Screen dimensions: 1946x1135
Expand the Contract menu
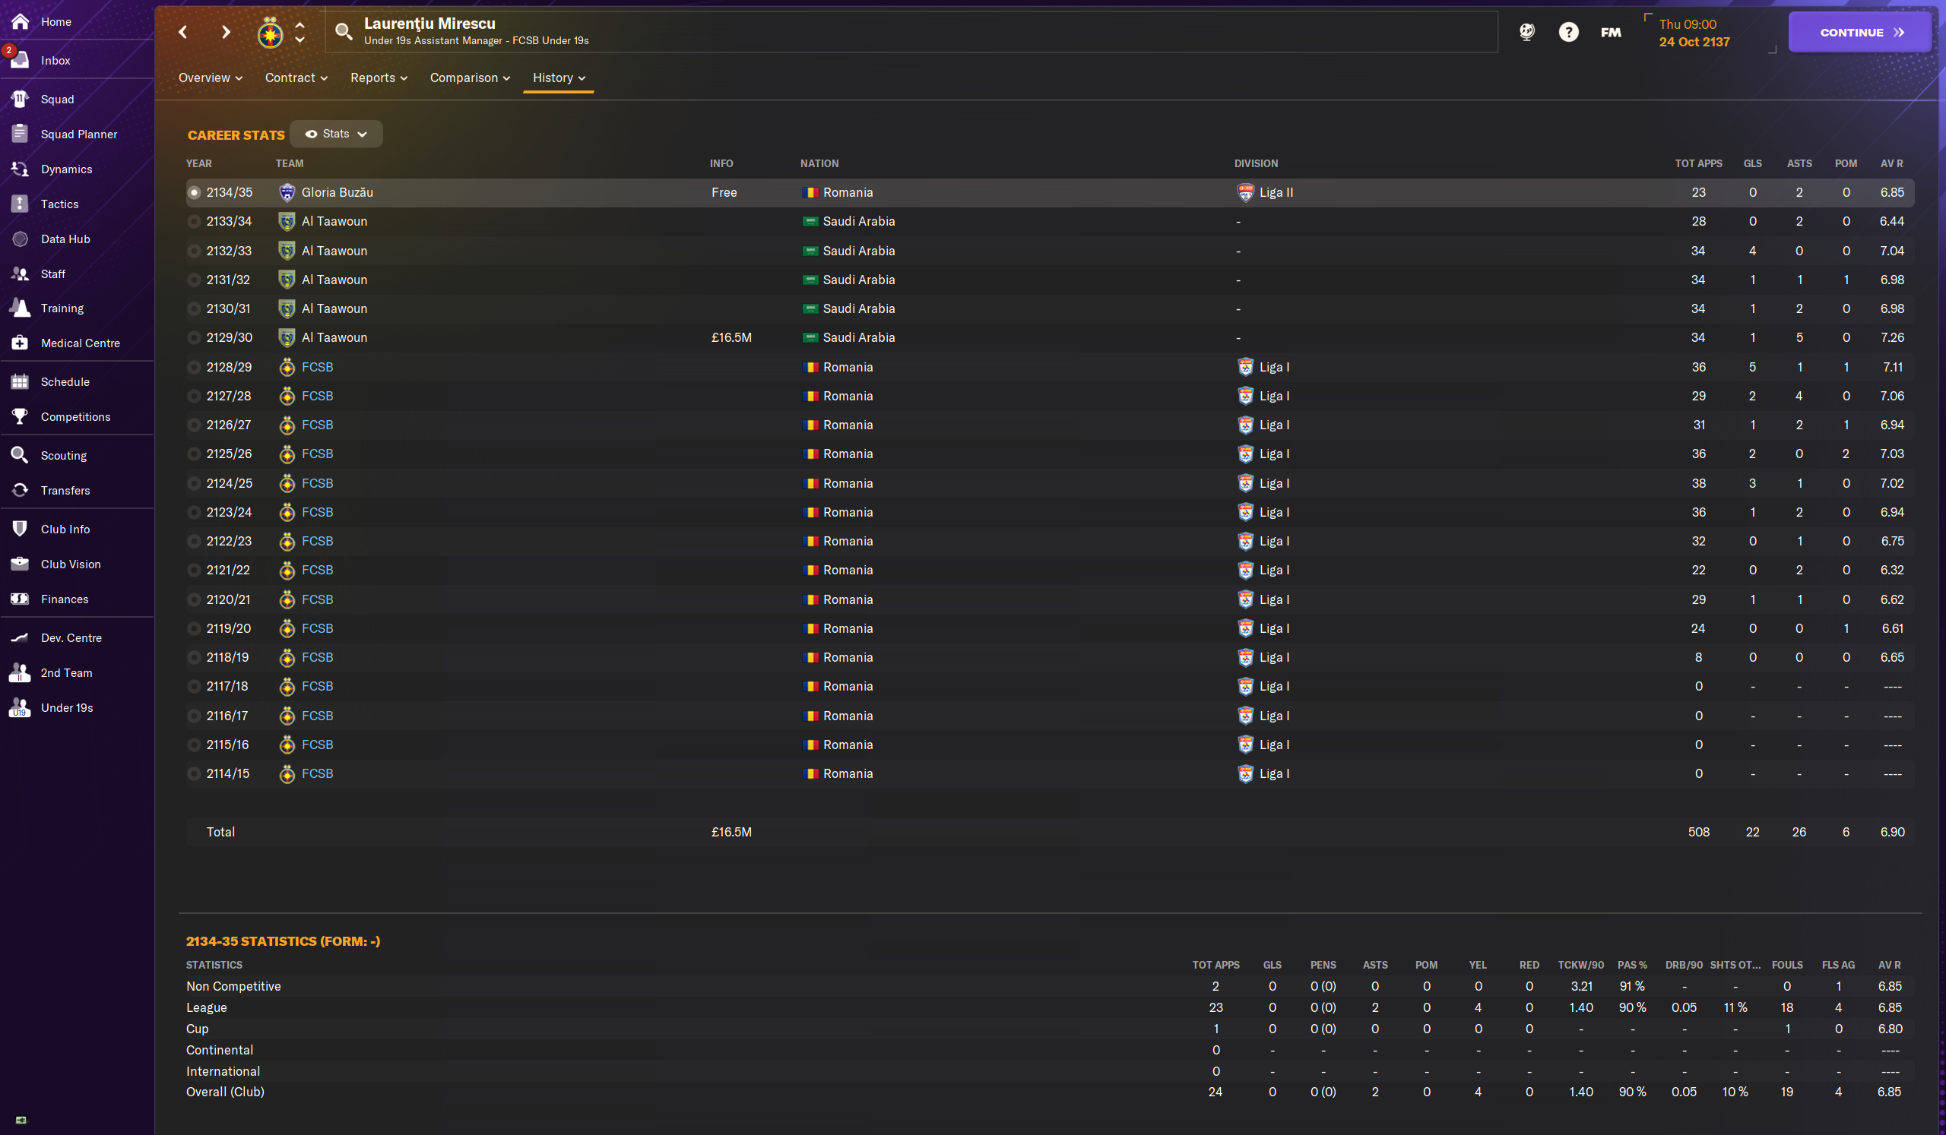pyautogui.click(x=296, y=77)
